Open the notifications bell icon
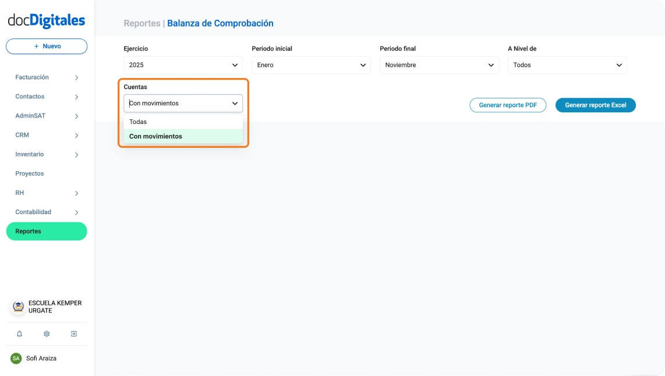 19,334
